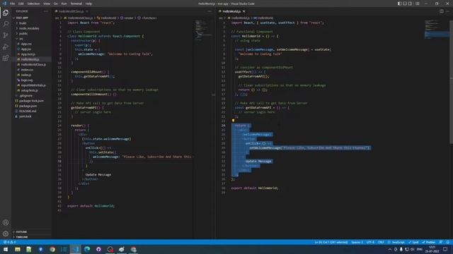Screen dimensions: 453x254
Task: Open yarn.lock in the explorer
Action: [25, 116]
